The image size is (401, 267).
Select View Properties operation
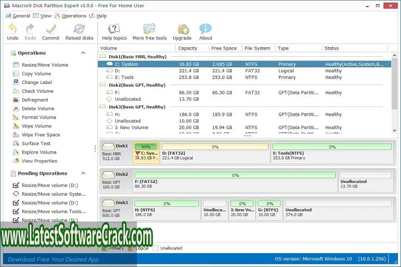click(35, 161)
